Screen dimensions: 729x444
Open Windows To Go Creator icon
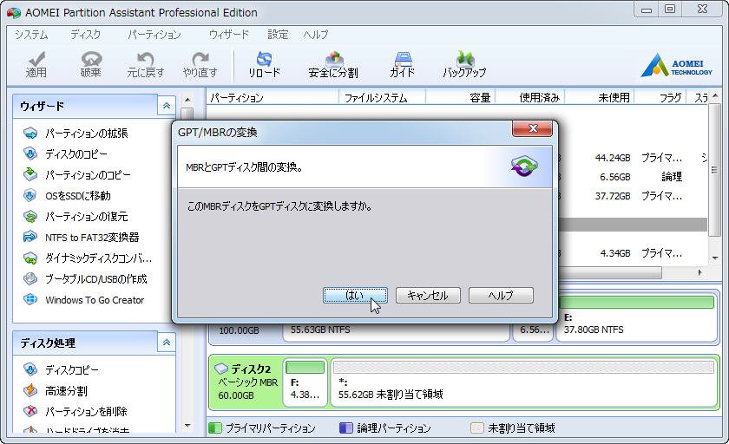click(x=30, y=299)
